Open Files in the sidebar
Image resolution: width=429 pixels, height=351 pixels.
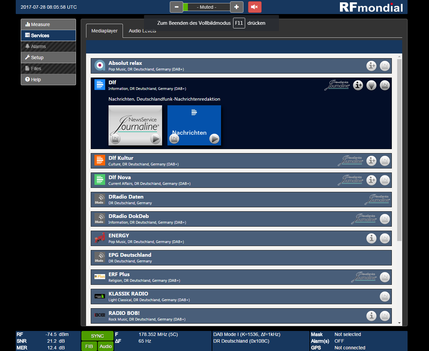(x=48, y=69)
